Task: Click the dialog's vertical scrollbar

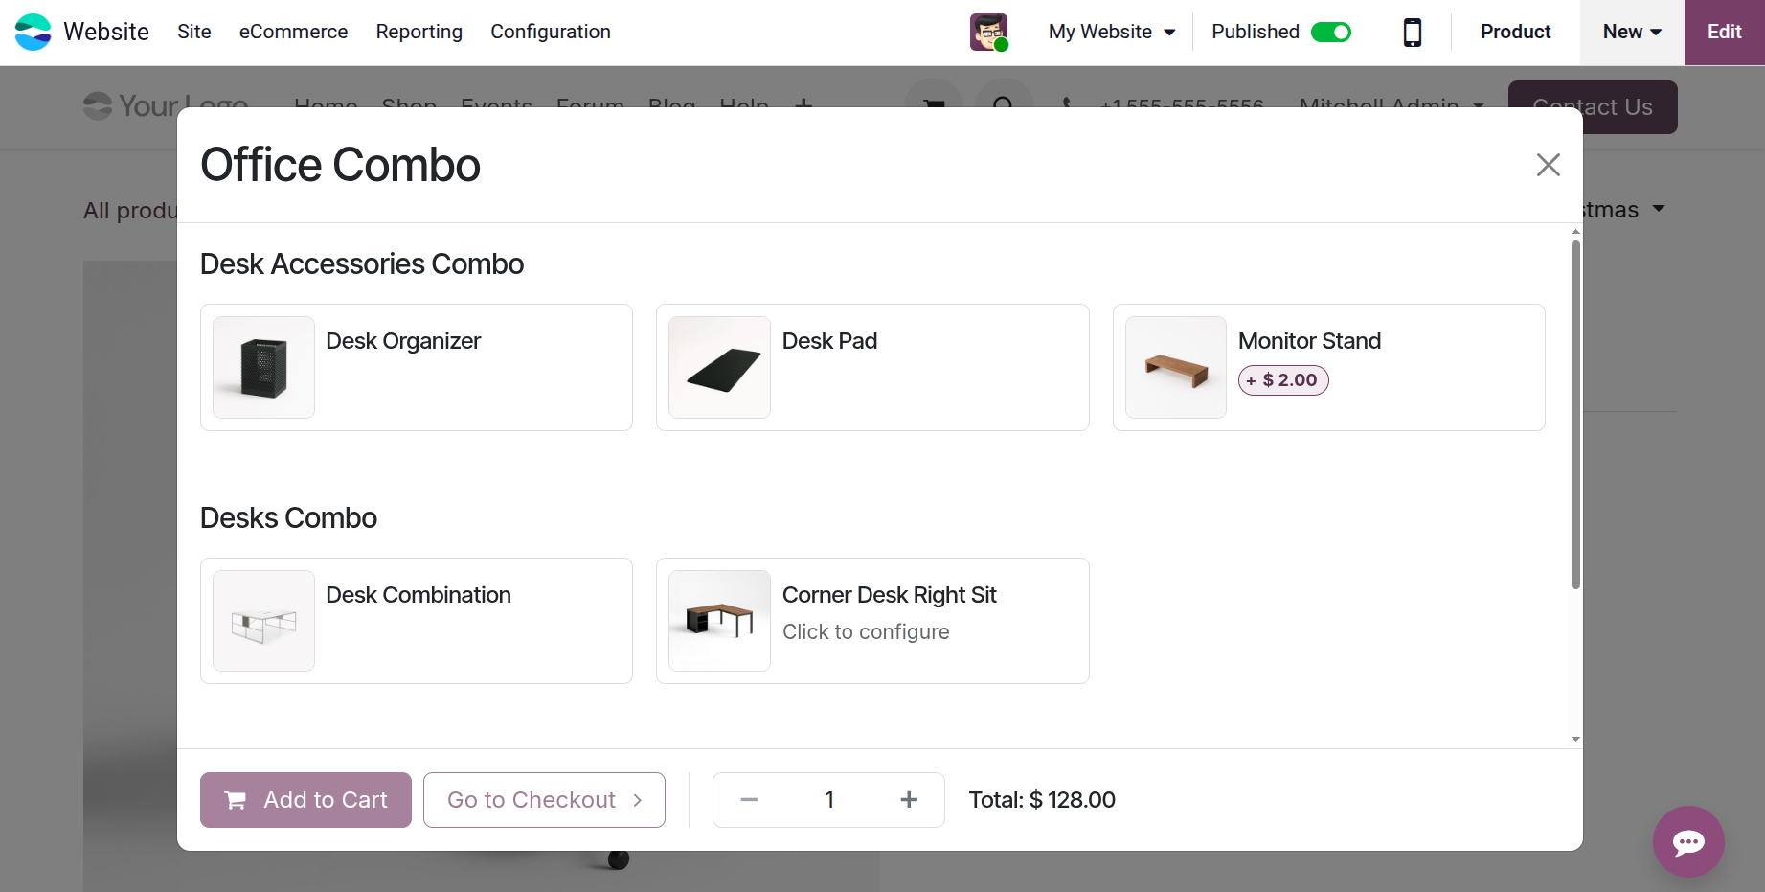Action: click(x=1575, y=414)
